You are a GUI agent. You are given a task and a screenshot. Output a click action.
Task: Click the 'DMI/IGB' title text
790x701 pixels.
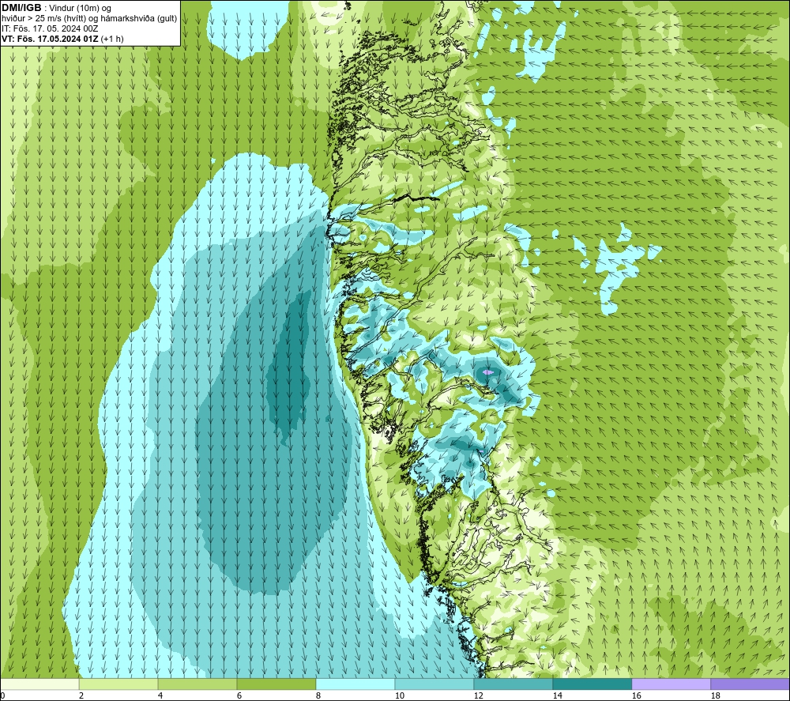[x=21, y=8]
